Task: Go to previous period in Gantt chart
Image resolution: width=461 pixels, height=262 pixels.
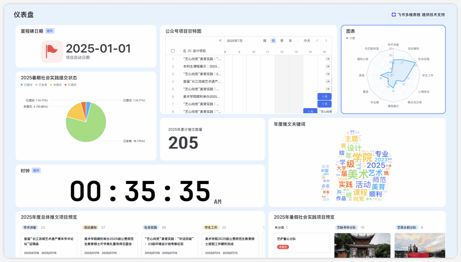Action: (317, 41)
